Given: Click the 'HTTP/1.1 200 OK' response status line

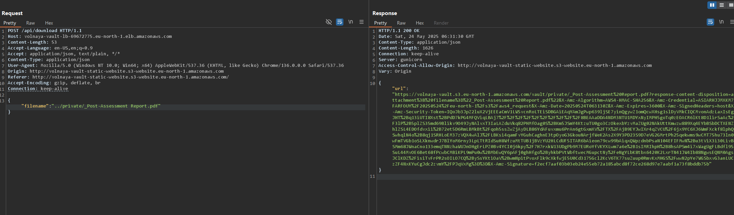Looking at the screenshot, I should point(399,31).
